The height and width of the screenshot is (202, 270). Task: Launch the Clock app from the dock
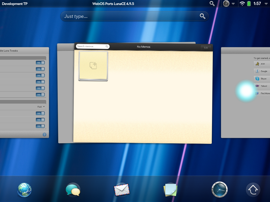(219, 190)
